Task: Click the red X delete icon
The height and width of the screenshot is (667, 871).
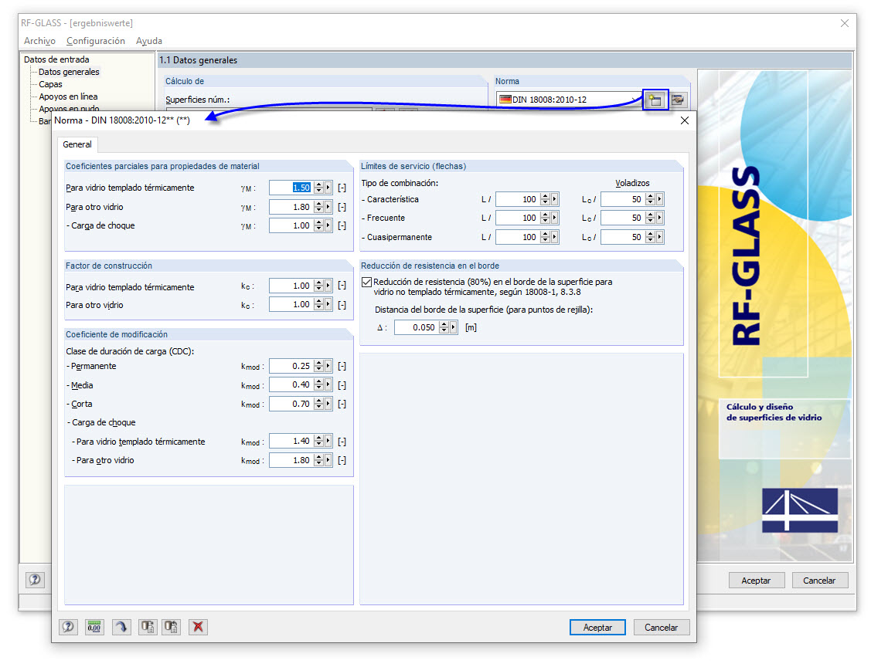Action: pyautogui.click(x=198, y=627)
